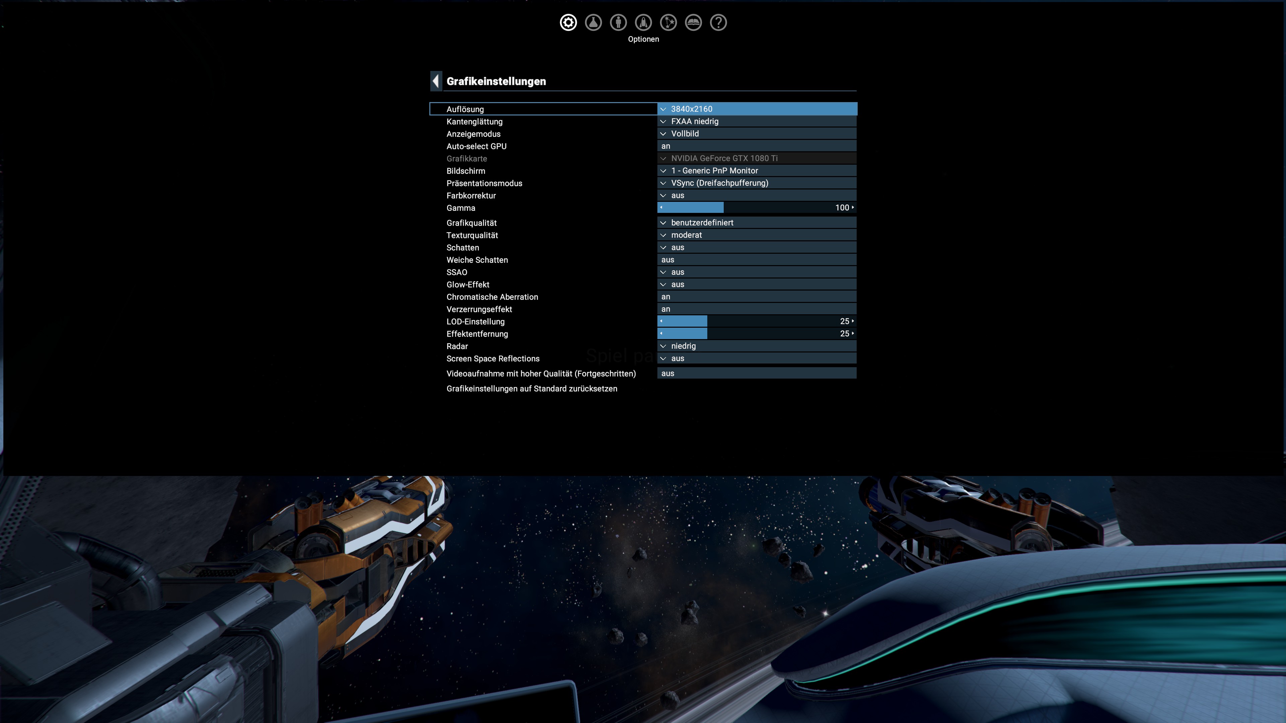Open Grafikqualität dropdown showing benutzerdefiniert
The width and height of the screenshot is (1286, 723).
757,223
